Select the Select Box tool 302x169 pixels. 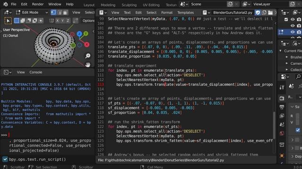point(8,21)
